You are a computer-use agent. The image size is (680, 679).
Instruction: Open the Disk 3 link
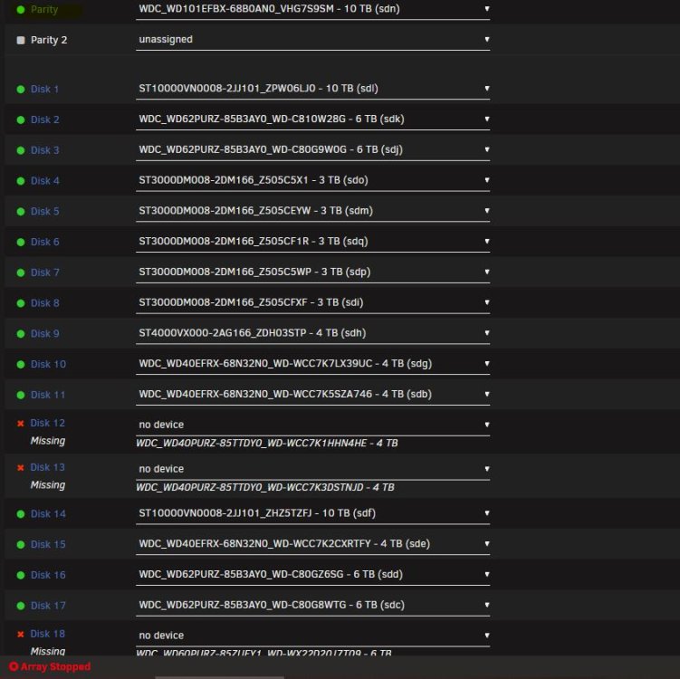[x=44, y=150]
